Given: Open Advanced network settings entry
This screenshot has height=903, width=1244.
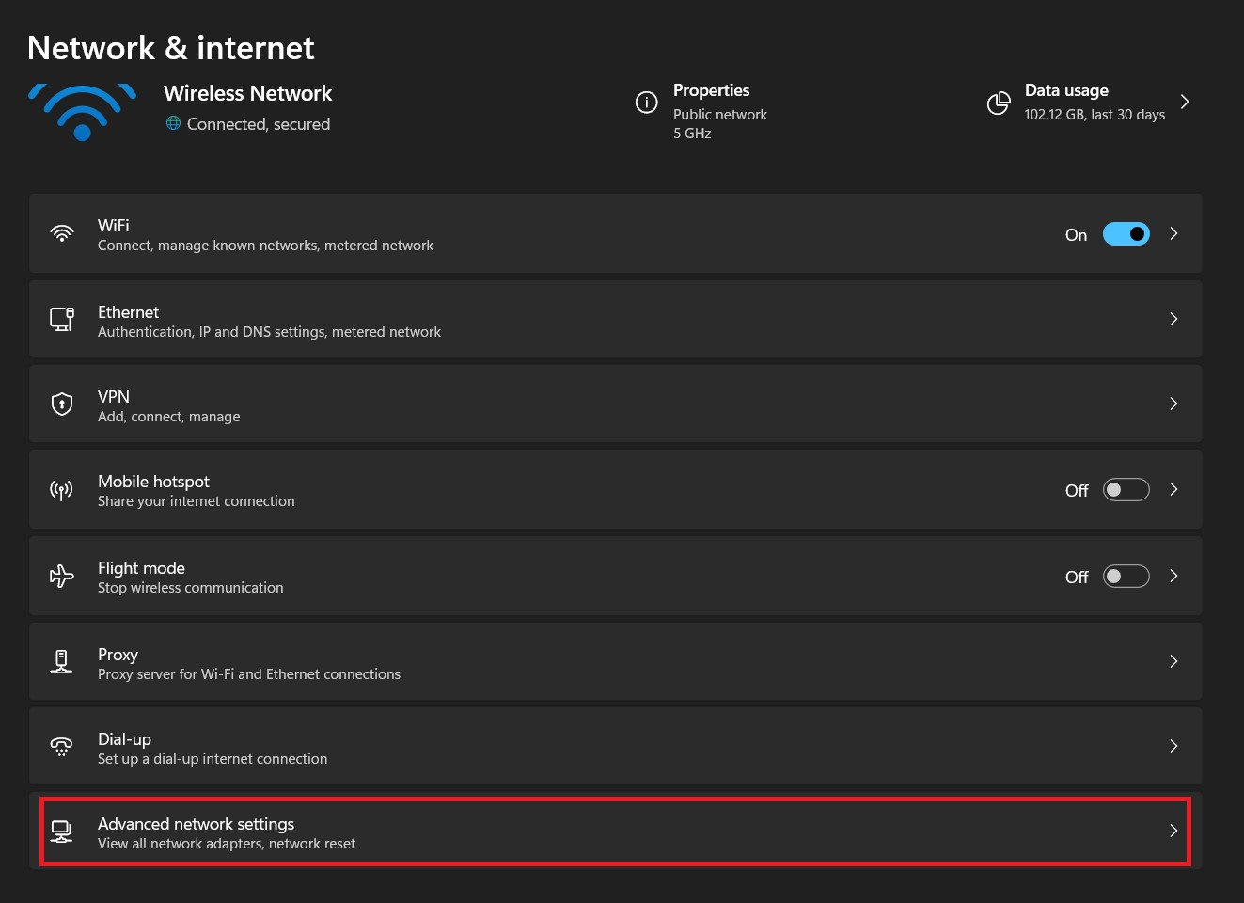Looking at the screenshot, I should [616, 832].
